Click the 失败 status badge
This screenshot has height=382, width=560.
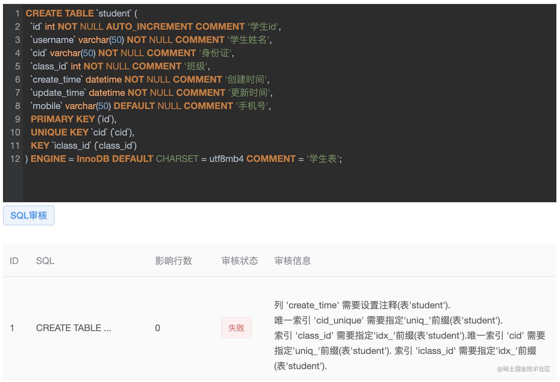[x=236, y=328]
